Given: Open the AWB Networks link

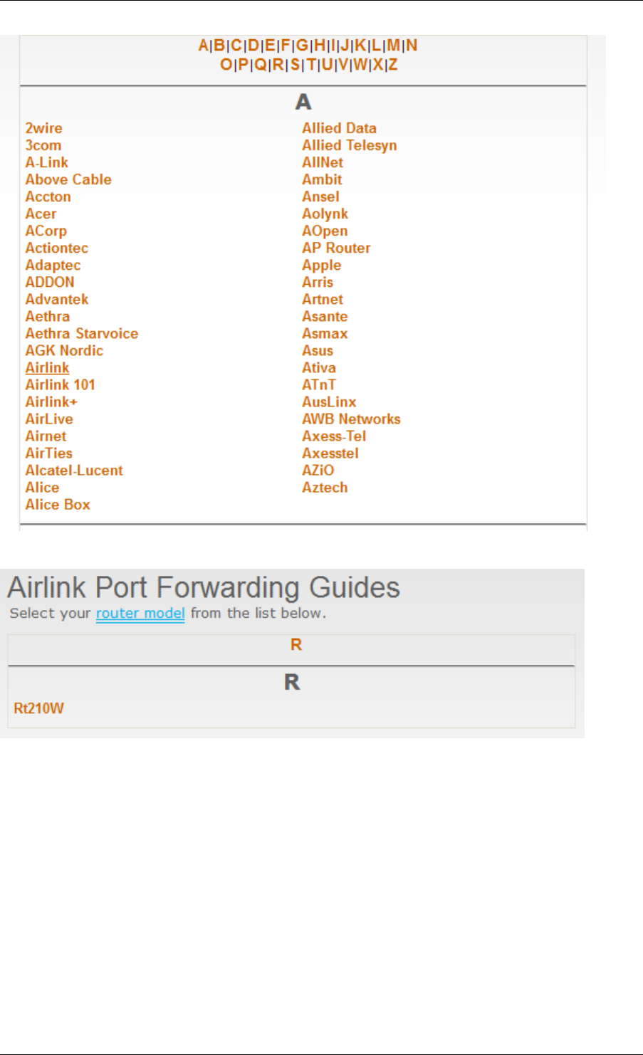Looking at the screenshot, I should coord(351,419).
